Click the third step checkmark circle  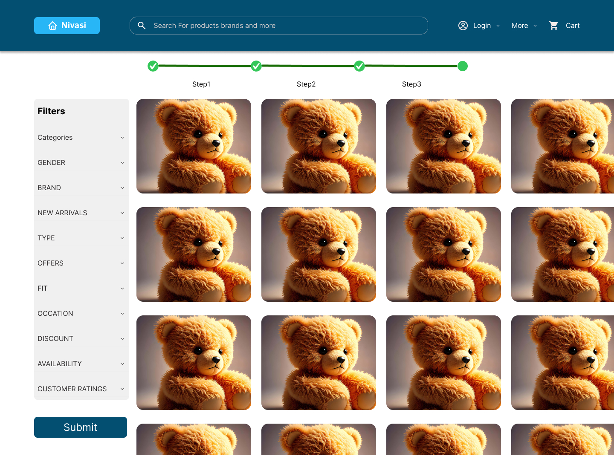click(359, 66)
